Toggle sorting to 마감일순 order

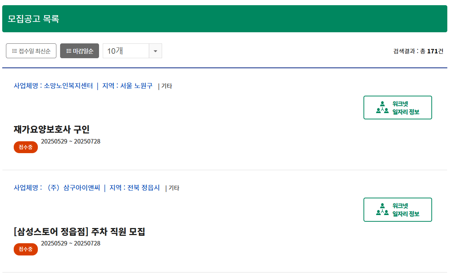click(79, 50)
